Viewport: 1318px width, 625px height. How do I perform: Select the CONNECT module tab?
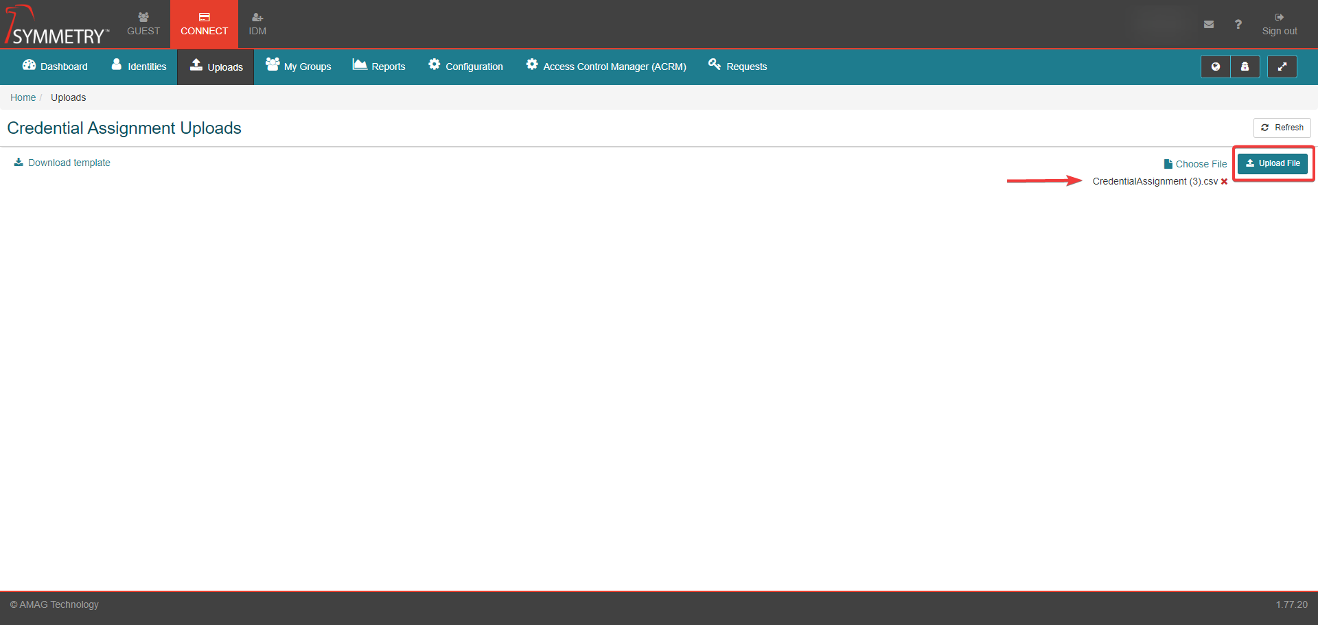(x=204, y=24)
